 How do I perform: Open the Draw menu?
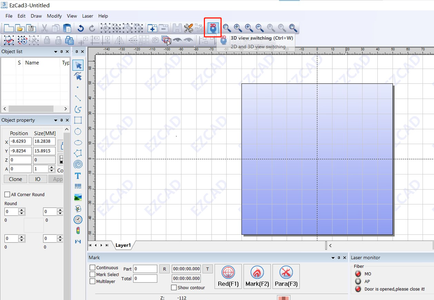click(x=36, y=16)
